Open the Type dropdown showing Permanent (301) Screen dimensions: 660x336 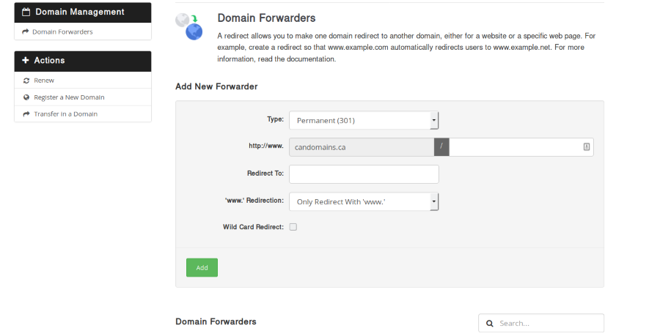pyautogui.click(x=364, y=120)
